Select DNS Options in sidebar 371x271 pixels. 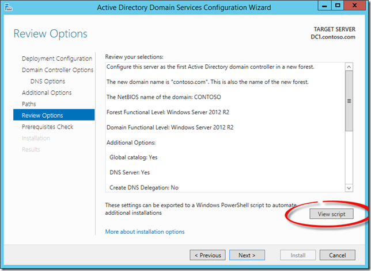tap(48, 81)
